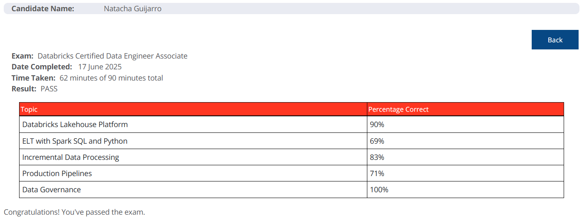This screenshot has width=584, height=218.
Task: Click the 71% percentage cell
Action: 465,174
